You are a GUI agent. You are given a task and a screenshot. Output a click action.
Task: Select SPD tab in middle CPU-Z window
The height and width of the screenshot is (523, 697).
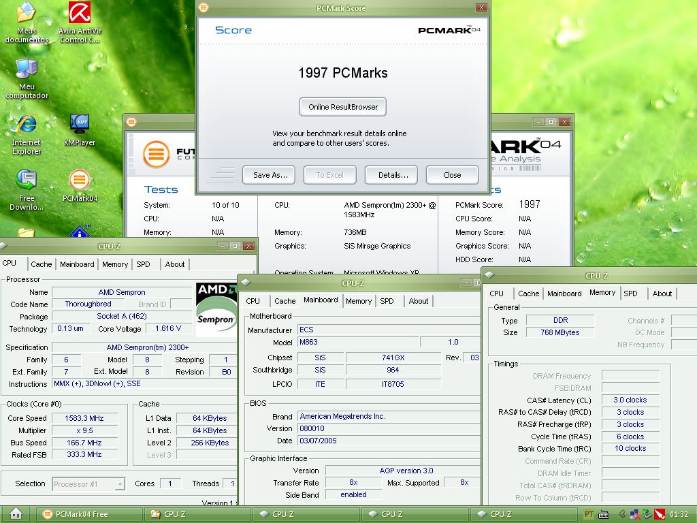coord(387,301)
